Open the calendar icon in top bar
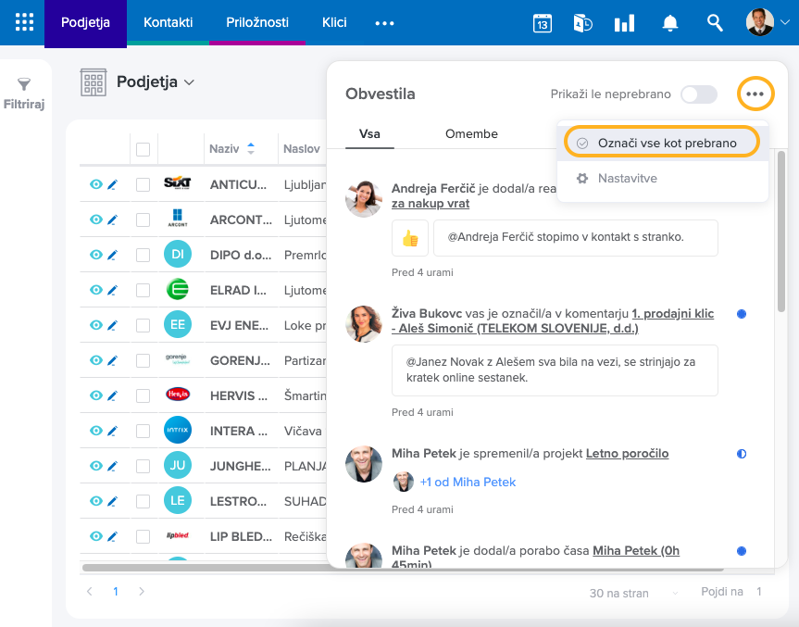 click(543, 23)
